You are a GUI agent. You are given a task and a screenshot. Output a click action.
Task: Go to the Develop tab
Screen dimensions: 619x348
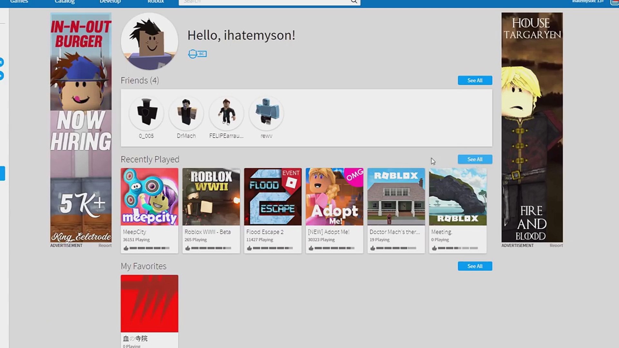[x=110, y=2]
